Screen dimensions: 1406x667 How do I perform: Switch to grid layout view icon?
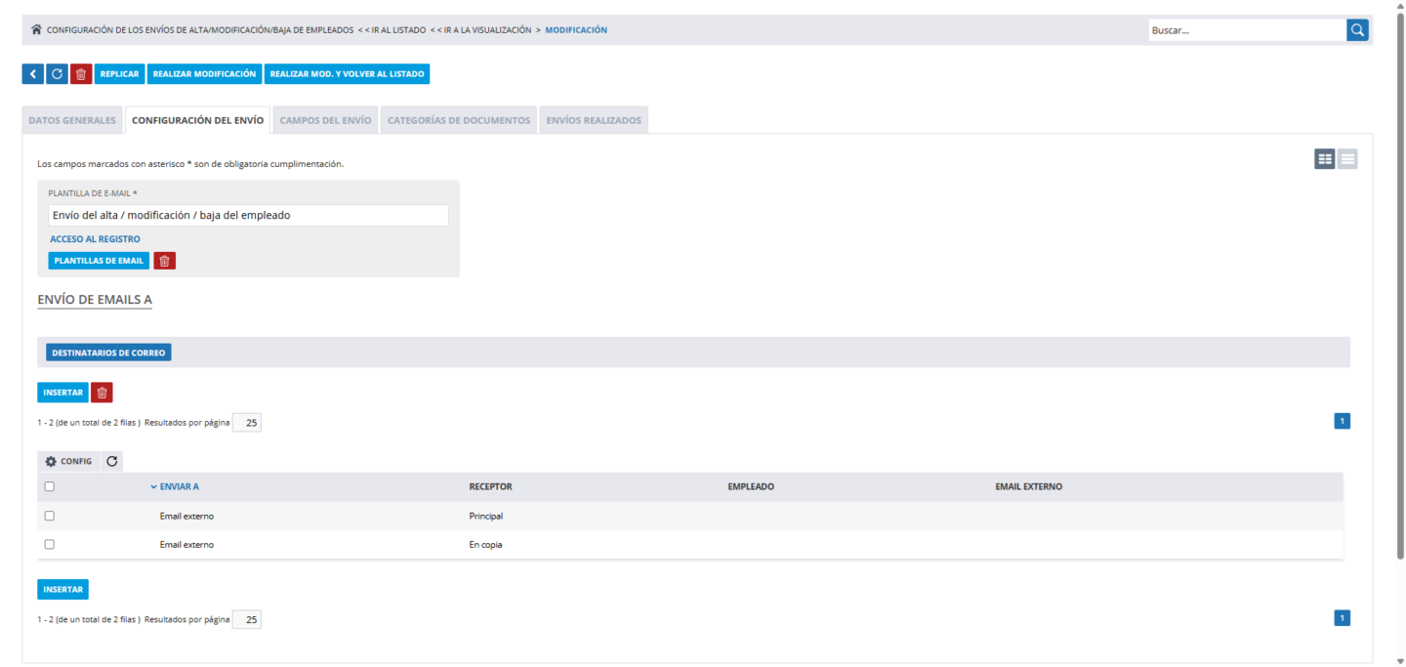(1324, 159)
